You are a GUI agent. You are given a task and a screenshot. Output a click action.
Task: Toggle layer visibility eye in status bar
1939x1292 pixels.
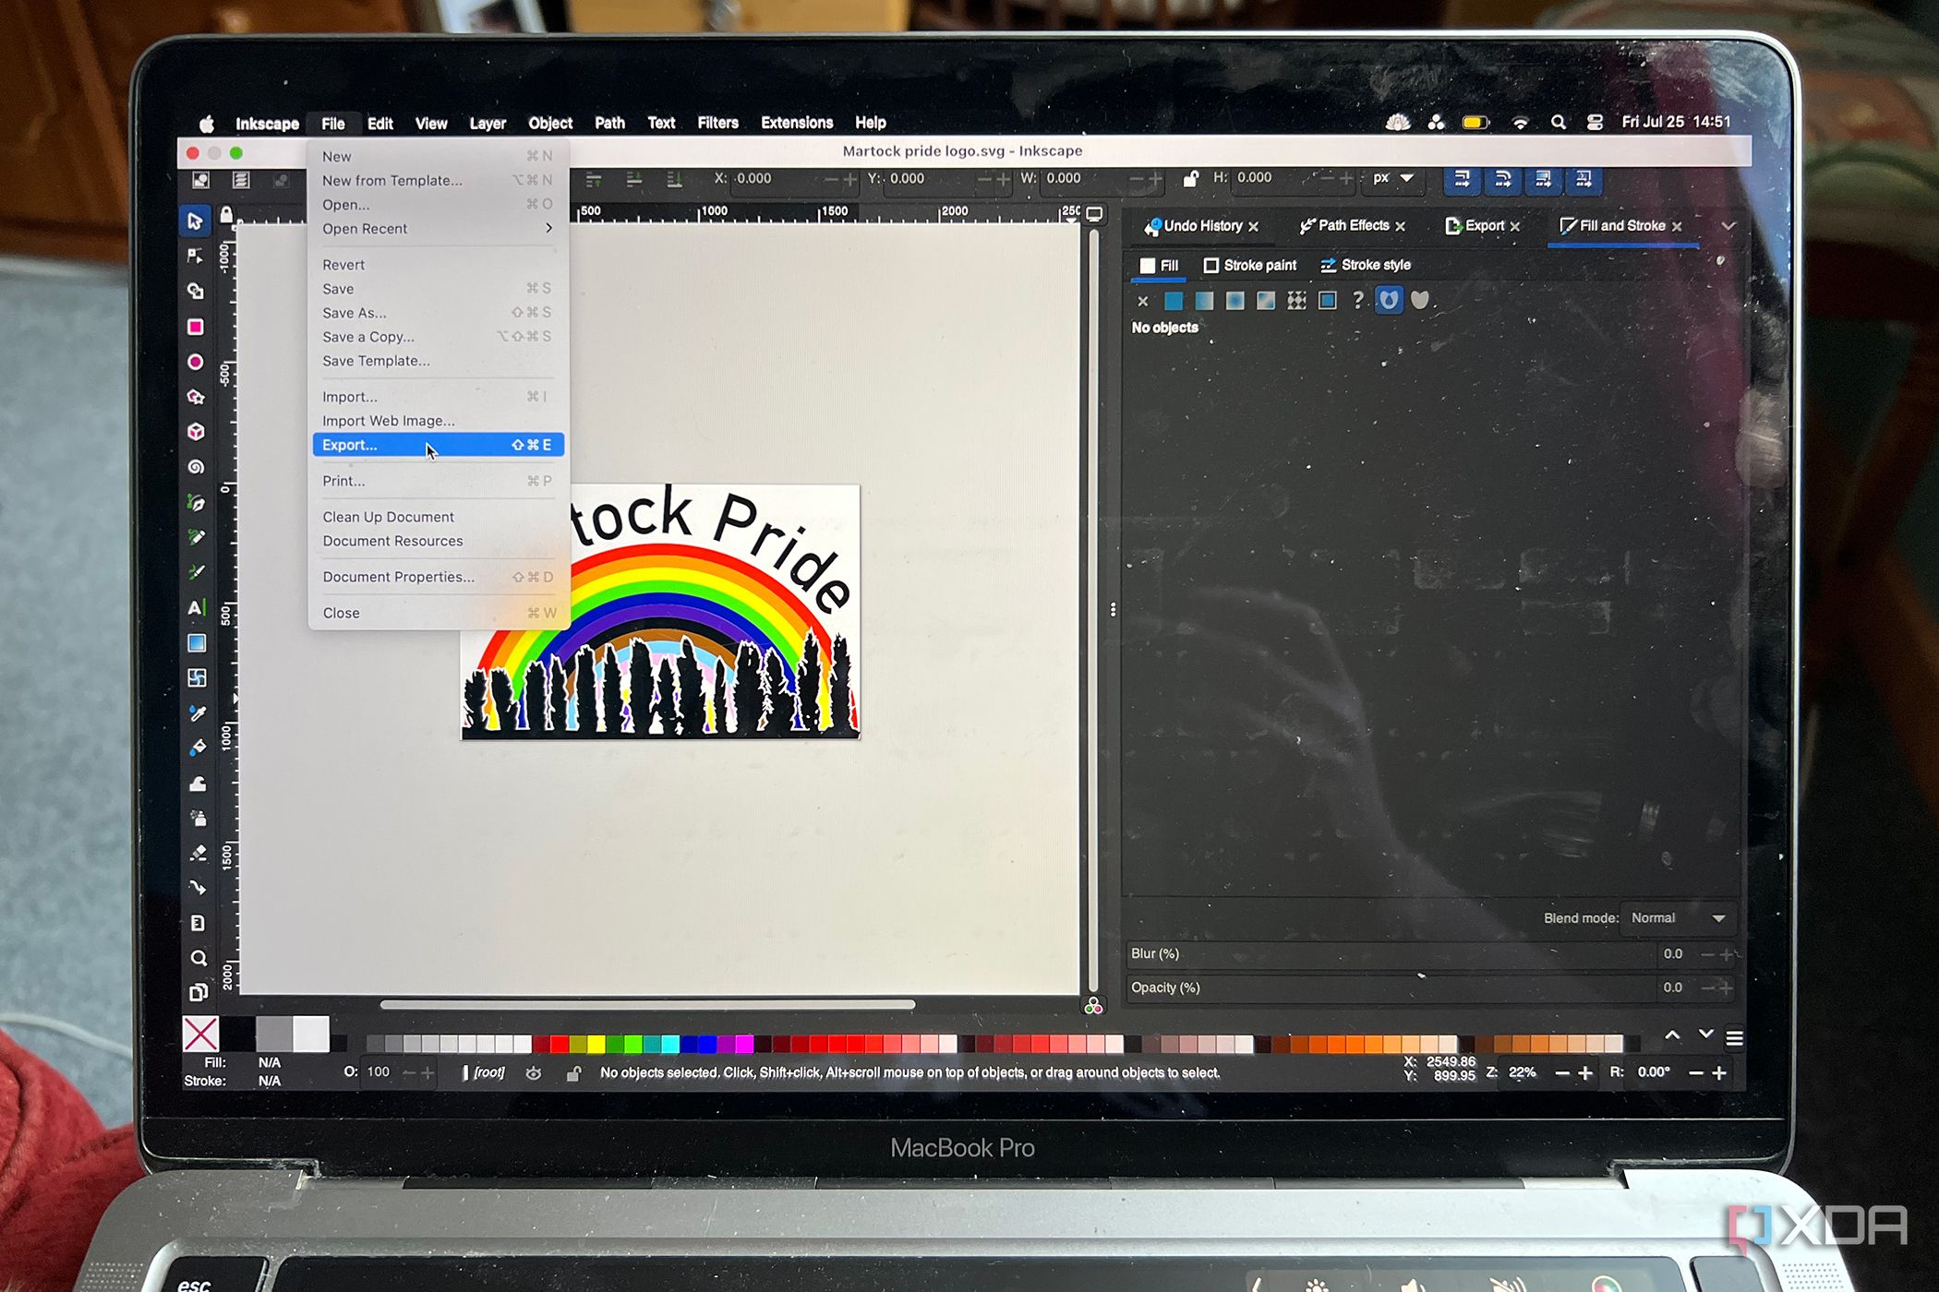(x=534, y=1073)
